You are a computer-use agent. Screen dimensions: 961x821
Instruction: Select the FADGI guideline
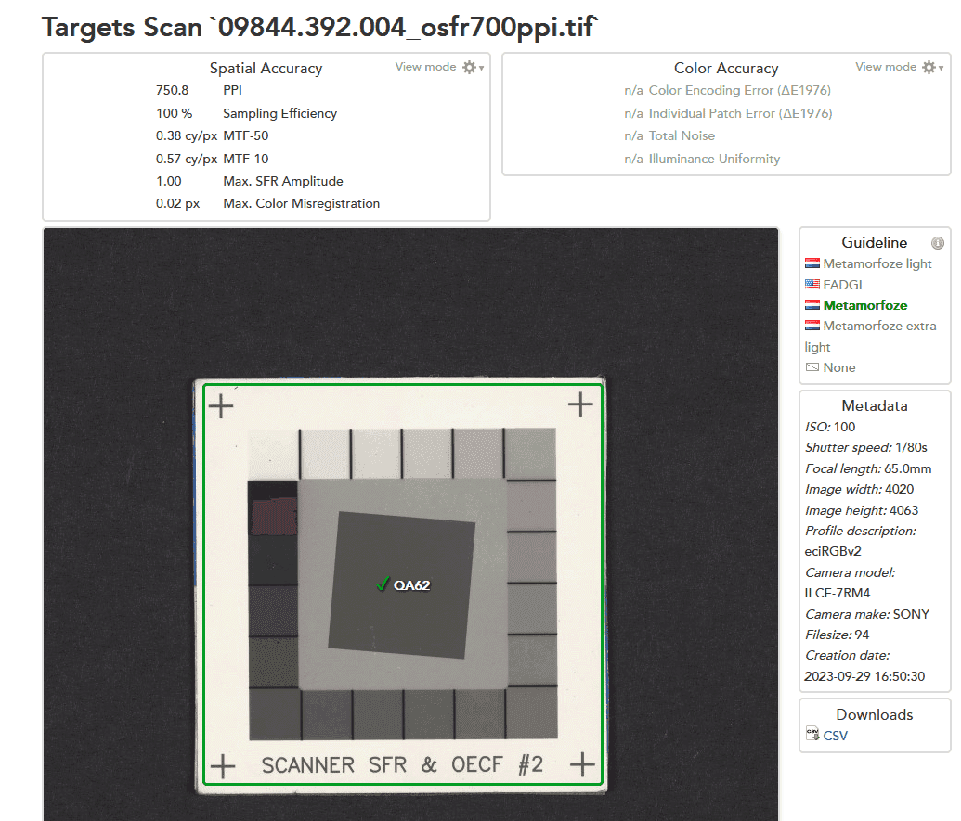(842, 285)
